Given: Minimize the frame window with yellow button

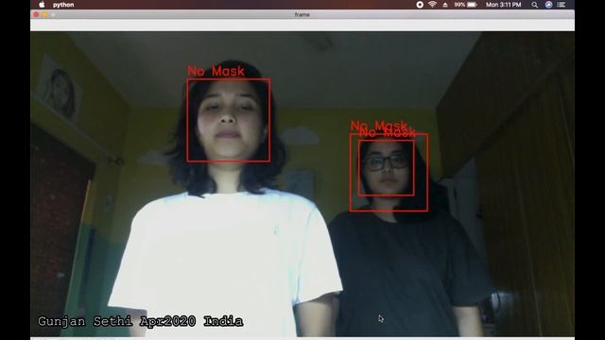Looking at the screenshot, I should click(44, 15).
